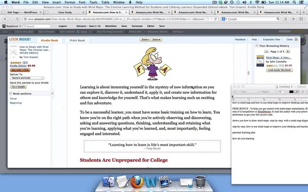Switch to the Edit Page WordPress tab

[x=22, y=12]
